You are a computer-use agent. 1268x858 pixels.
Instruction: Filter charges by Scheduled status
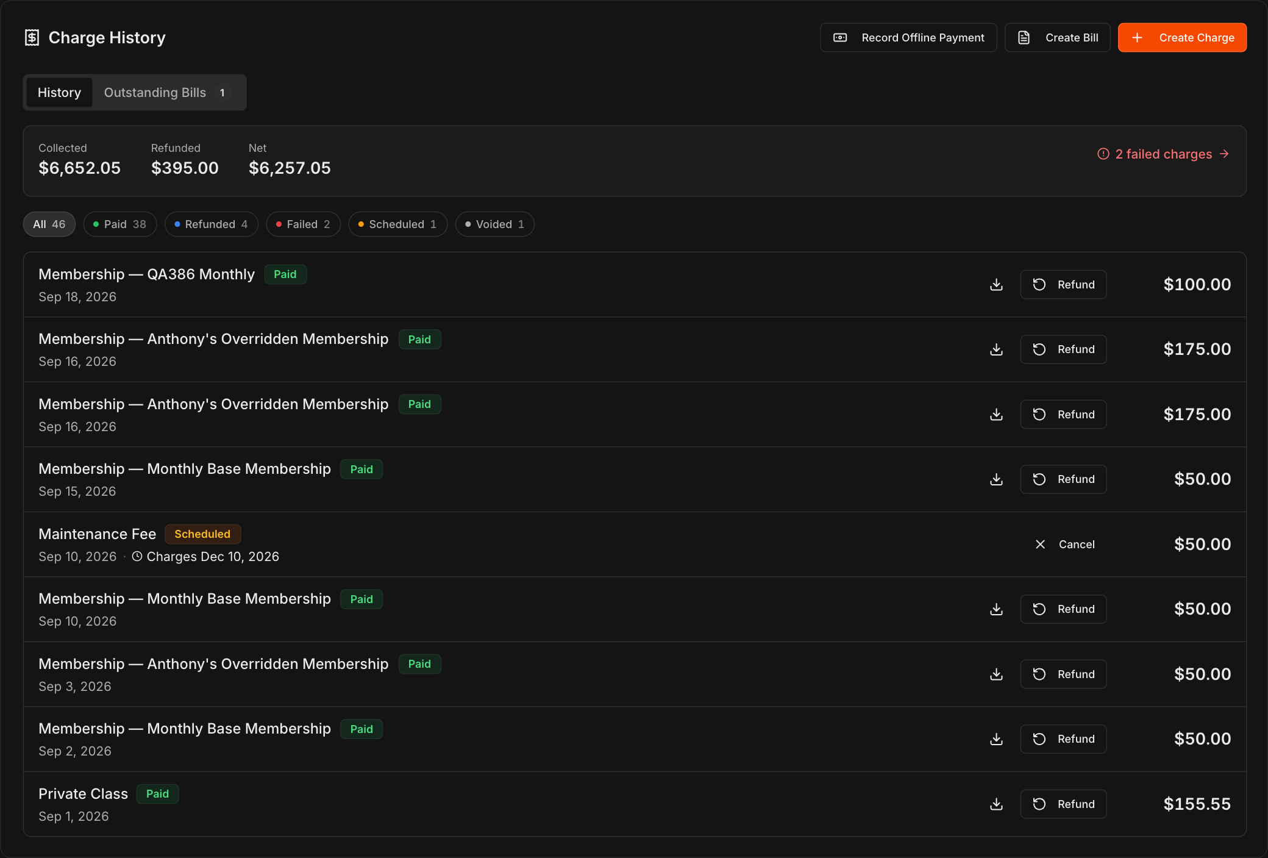tap(397, 224)
